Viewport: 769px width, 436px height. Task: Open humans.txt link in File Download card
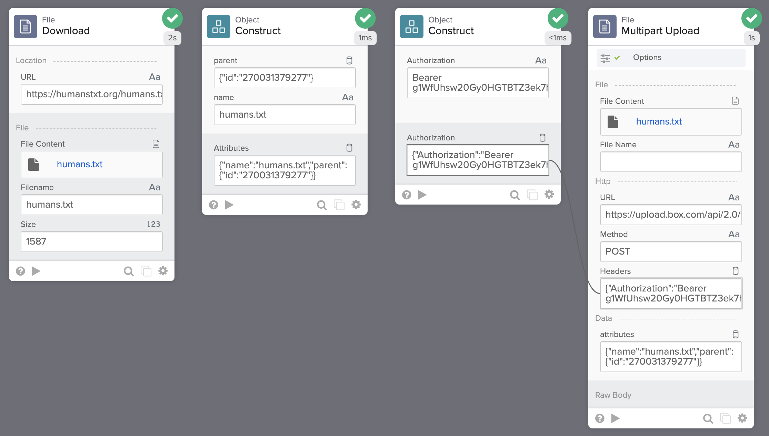(80, 164)
